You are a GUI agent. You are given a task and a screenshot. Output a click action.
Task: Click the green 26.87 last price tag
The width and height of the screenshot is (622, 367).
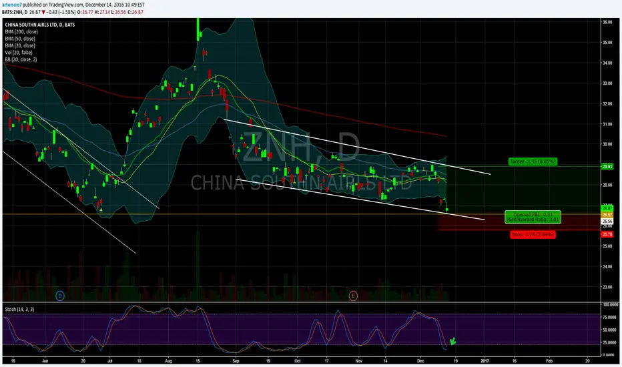pyautogui.click(x=607, y=208)
